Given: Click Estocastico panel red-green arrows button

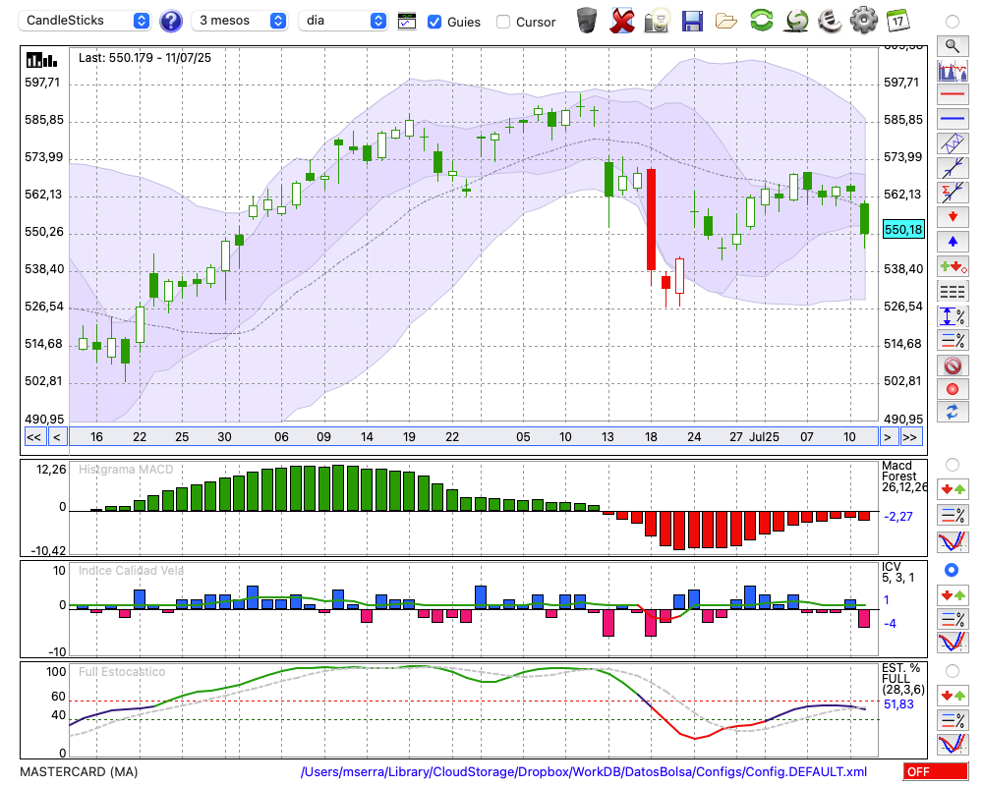Looking at the screenshot, I should [x=953, y=696].
